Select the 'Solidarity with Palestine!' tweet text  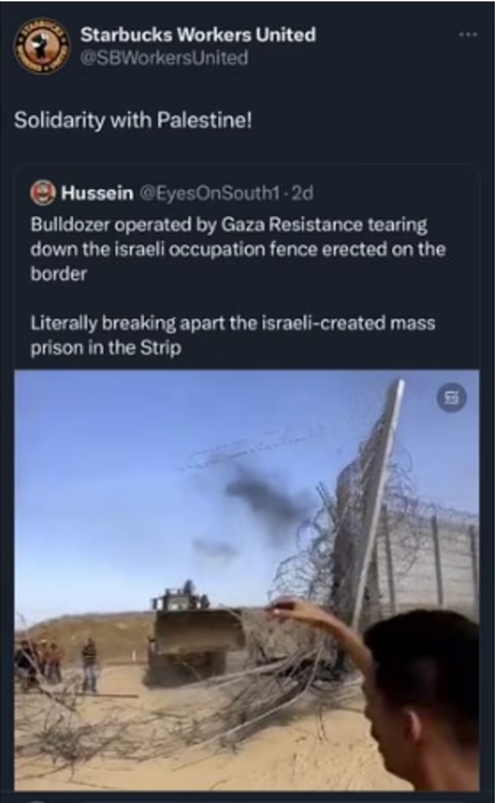tap(133, 120)
